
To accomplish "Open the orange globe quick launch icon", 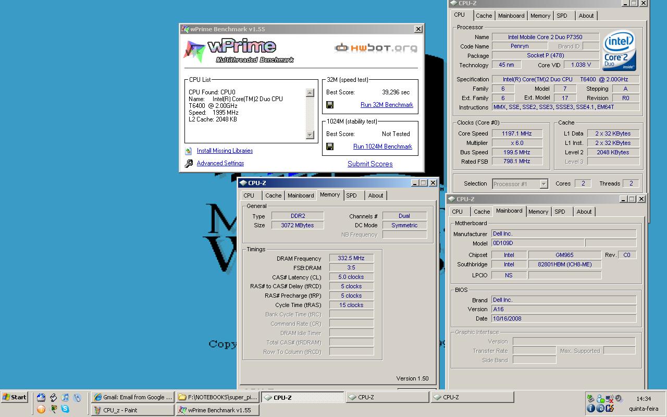I will click(41, 409).
